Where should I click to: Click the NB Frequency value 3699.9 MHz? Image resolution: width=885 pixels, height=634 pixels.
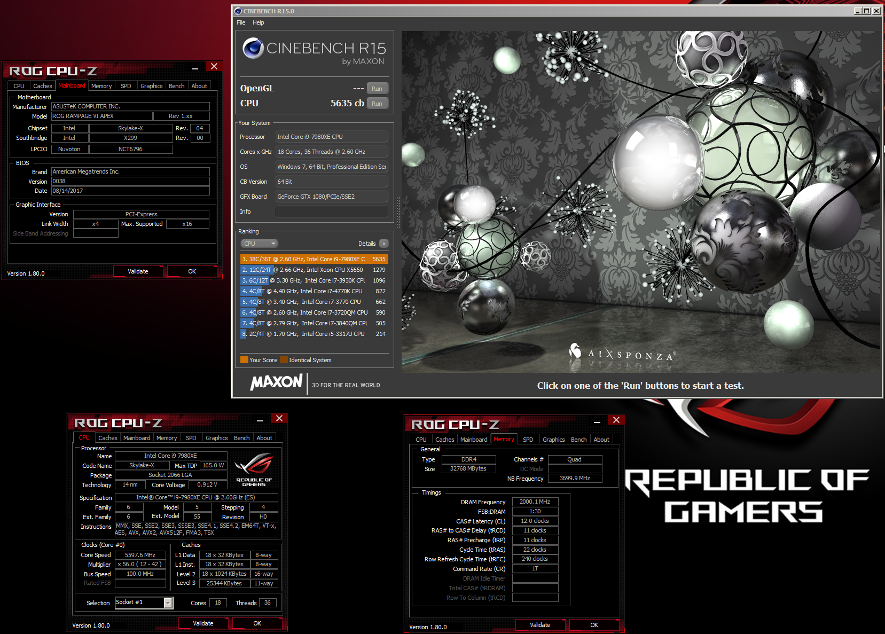coord(575,478)
